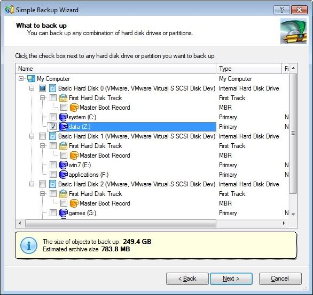Image resolution: width=313 pixels, height=295 pixels.
Task: Enable the system (C:) checkbox
Action: click(x=53, y=117)
